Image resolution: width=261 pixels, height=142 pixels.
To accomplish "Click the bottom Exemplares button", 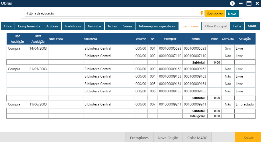I will tap(139, 138).
